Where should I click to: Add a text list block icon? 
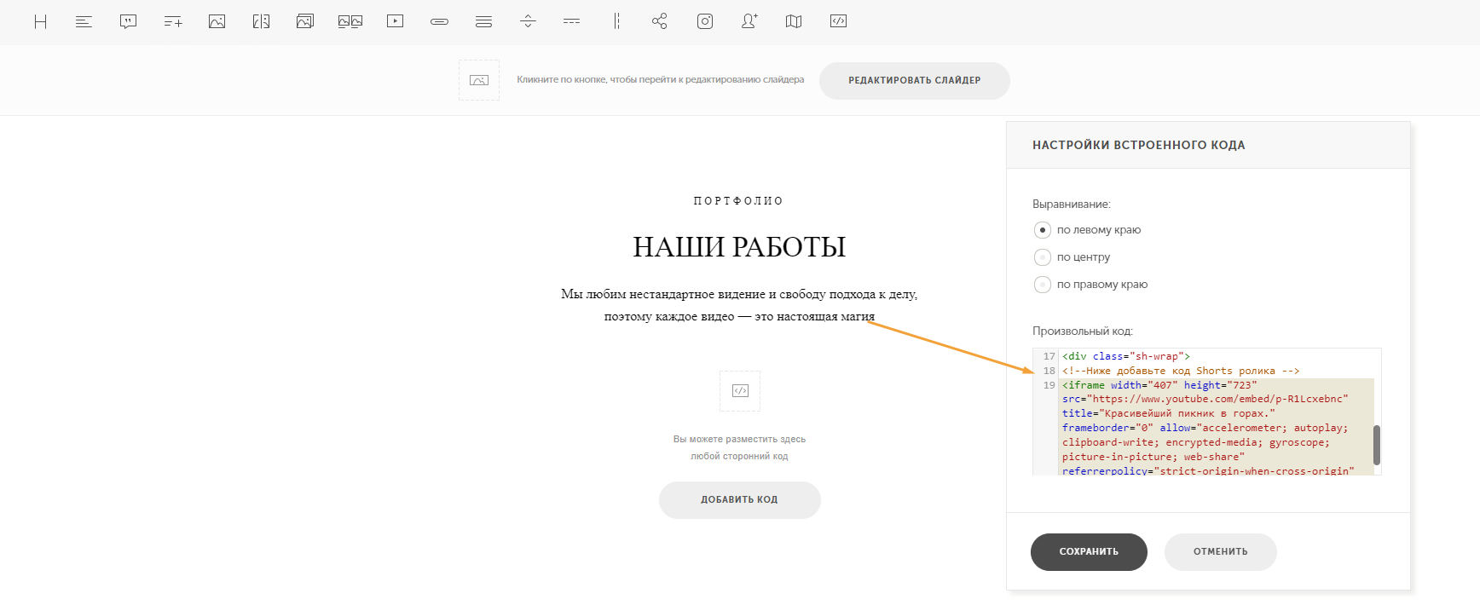tap(173, 21)
